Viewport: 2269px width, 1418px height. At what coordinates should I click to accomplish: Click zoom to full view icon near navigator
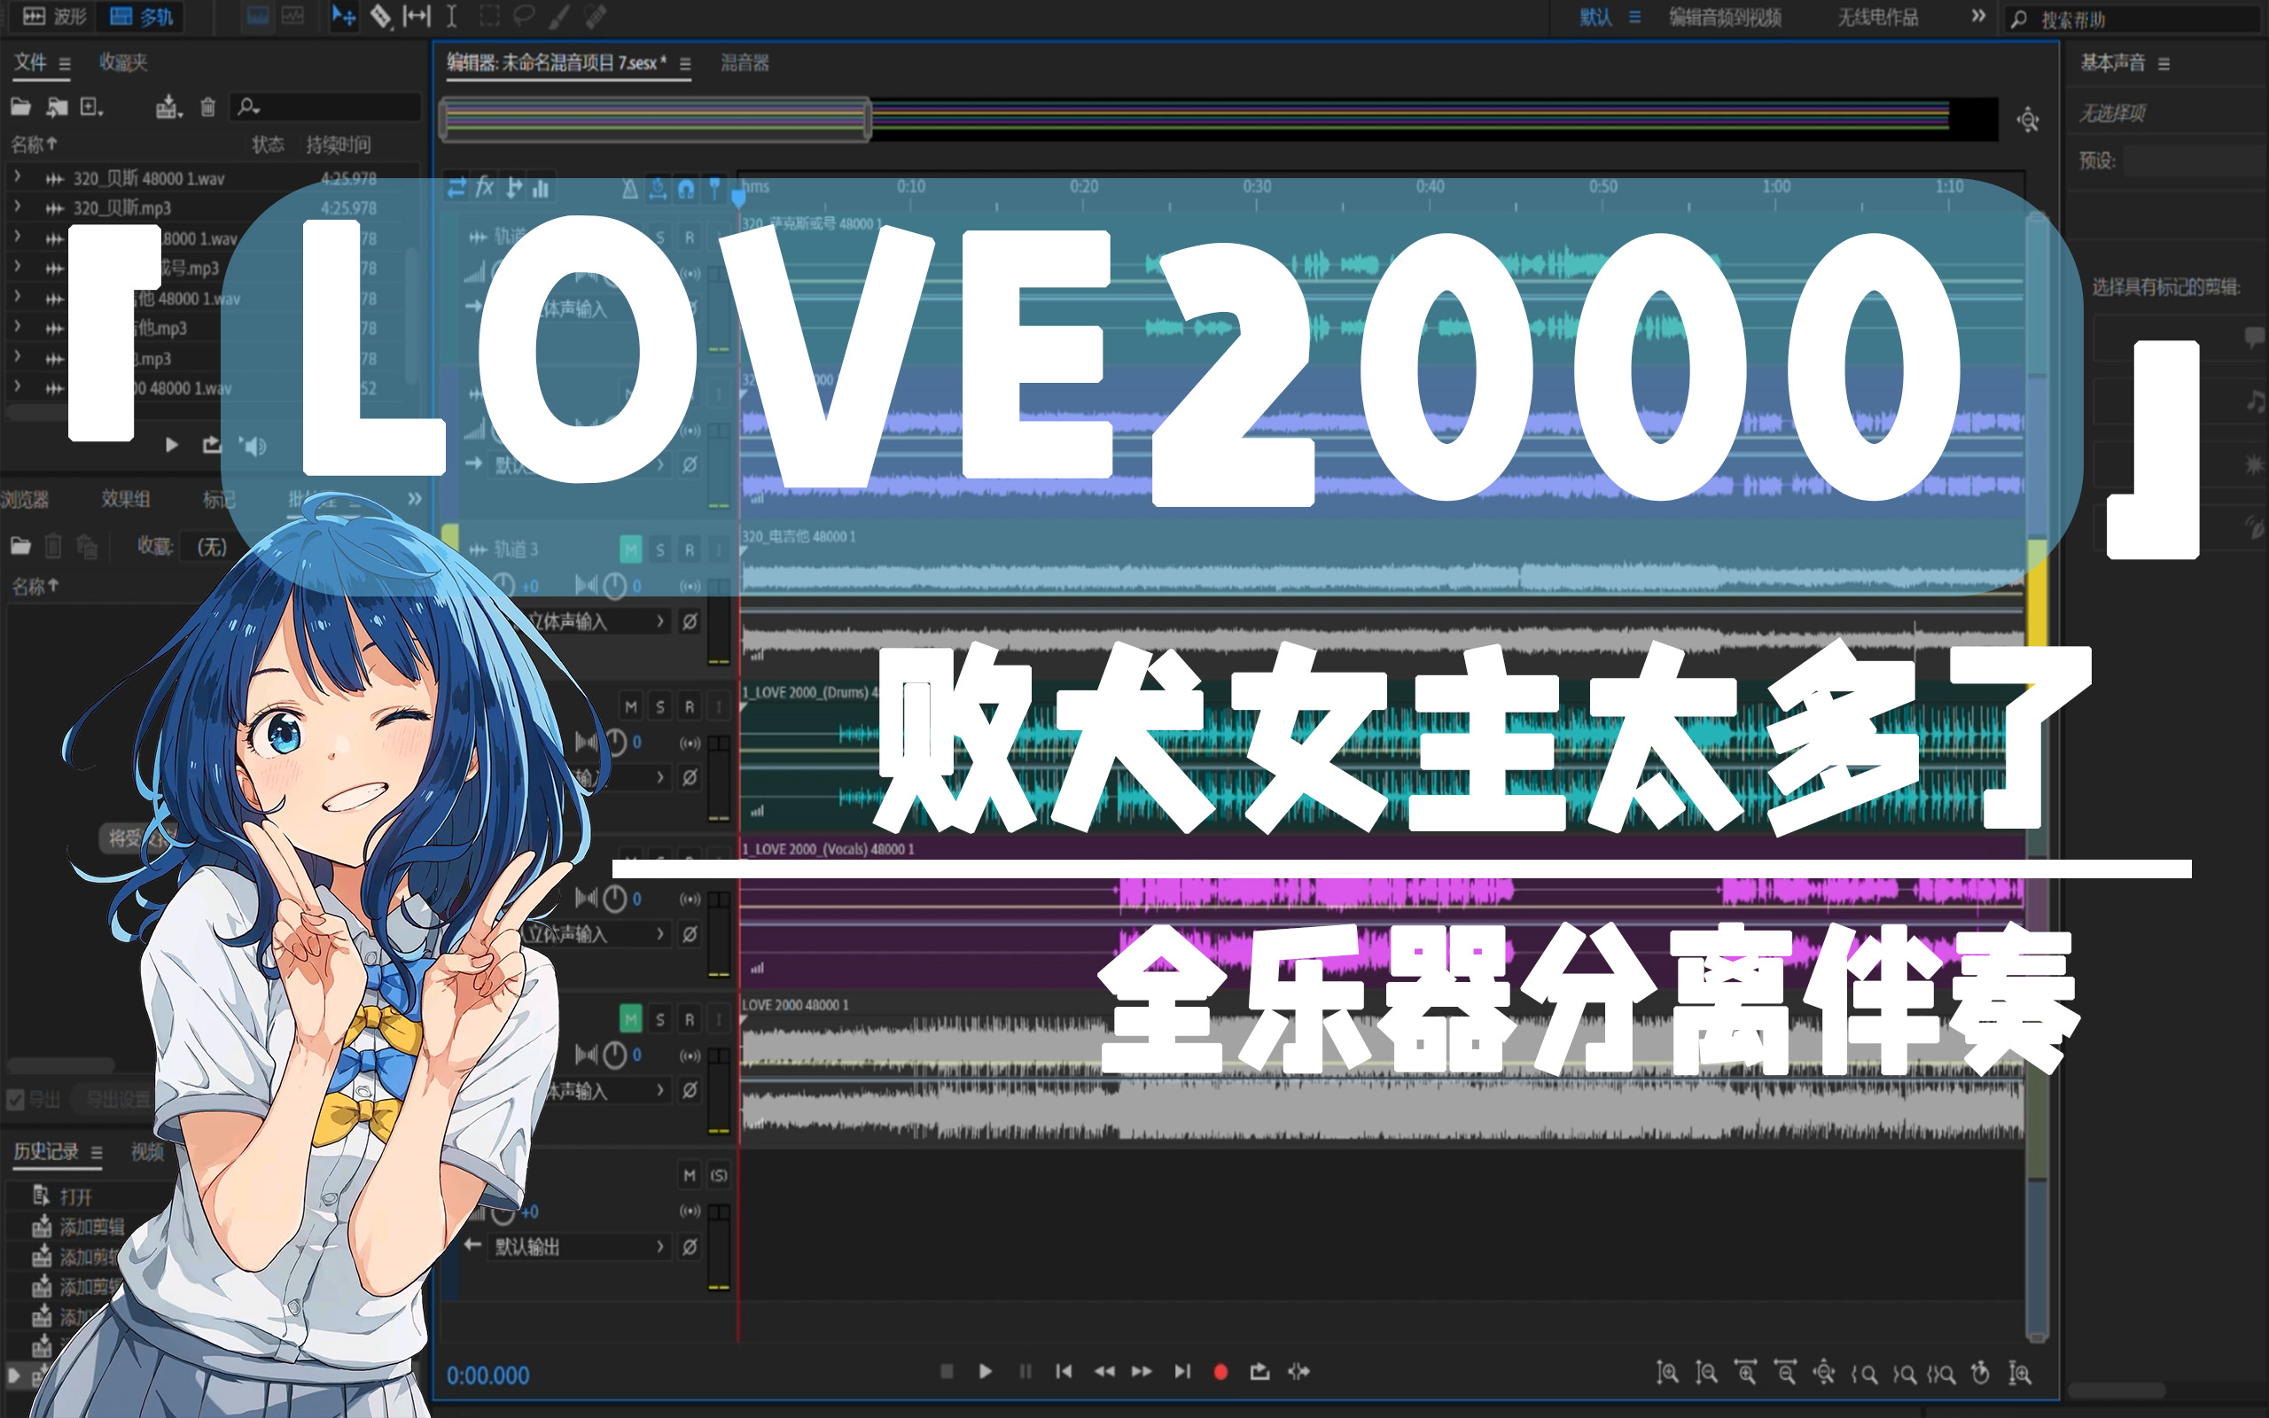2028,120
